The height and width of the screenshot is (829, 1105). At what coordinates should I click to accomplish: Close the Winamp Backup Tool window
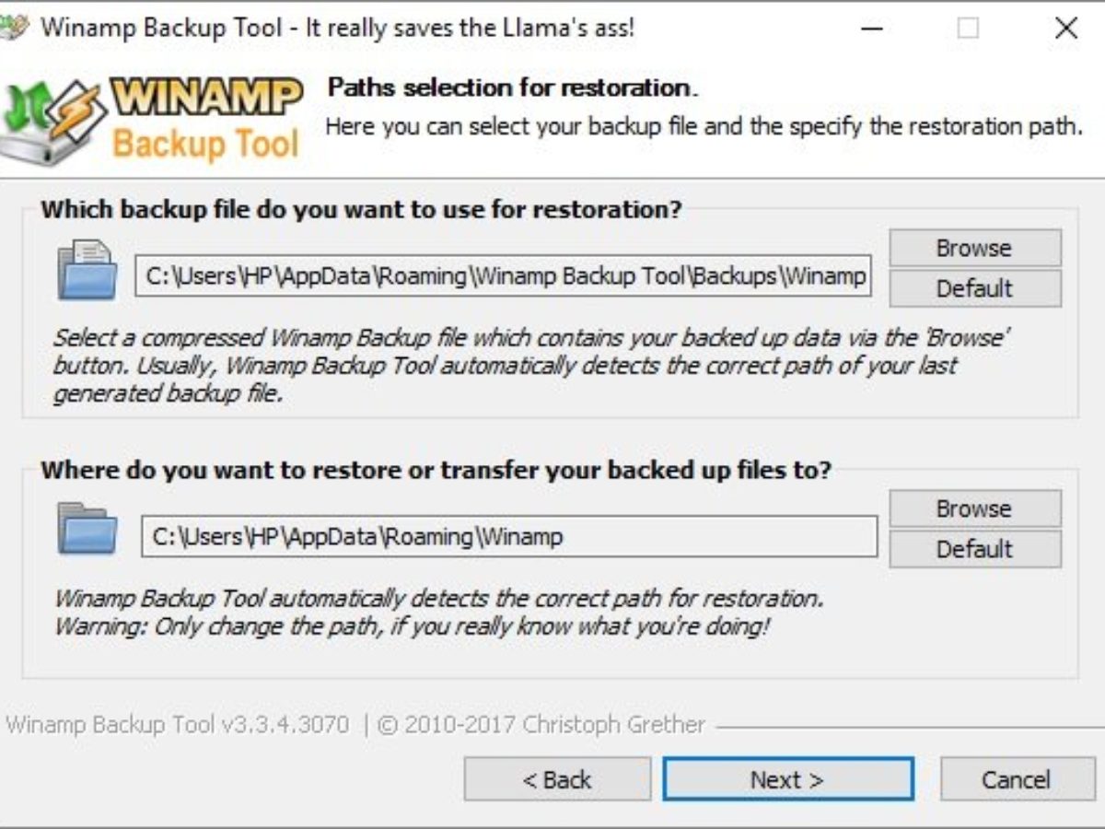pyautogui.click(x=1066, y=29)
